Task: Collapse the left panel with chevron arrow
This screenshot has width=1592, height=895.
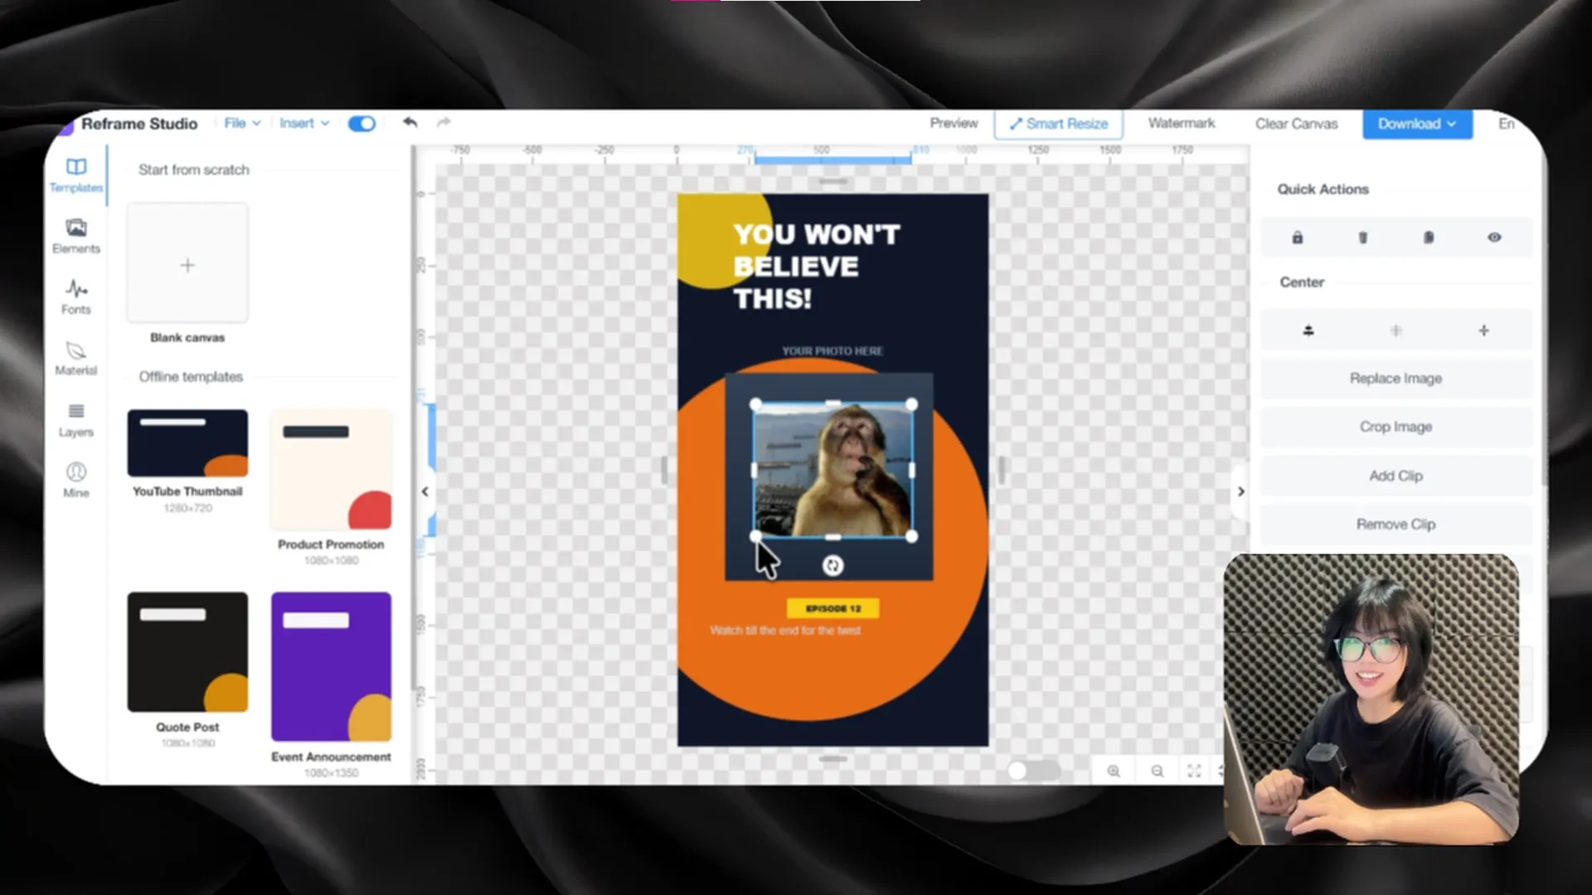Action: [425, 491]
